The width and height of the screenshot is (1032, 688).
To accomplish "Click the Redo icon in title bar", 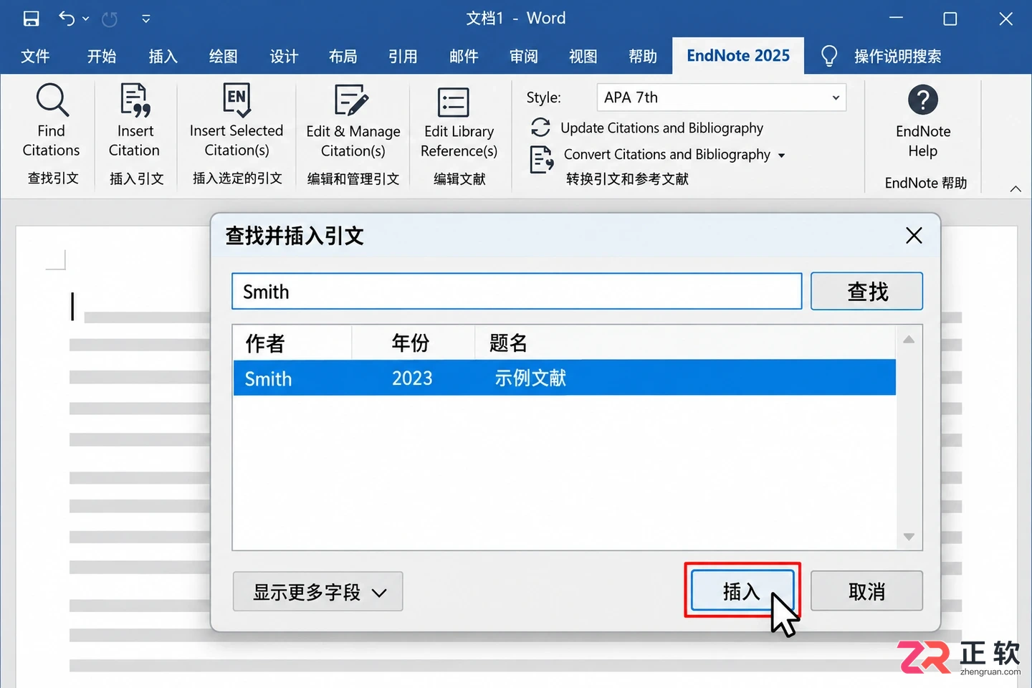I will [x=110, y=19].
